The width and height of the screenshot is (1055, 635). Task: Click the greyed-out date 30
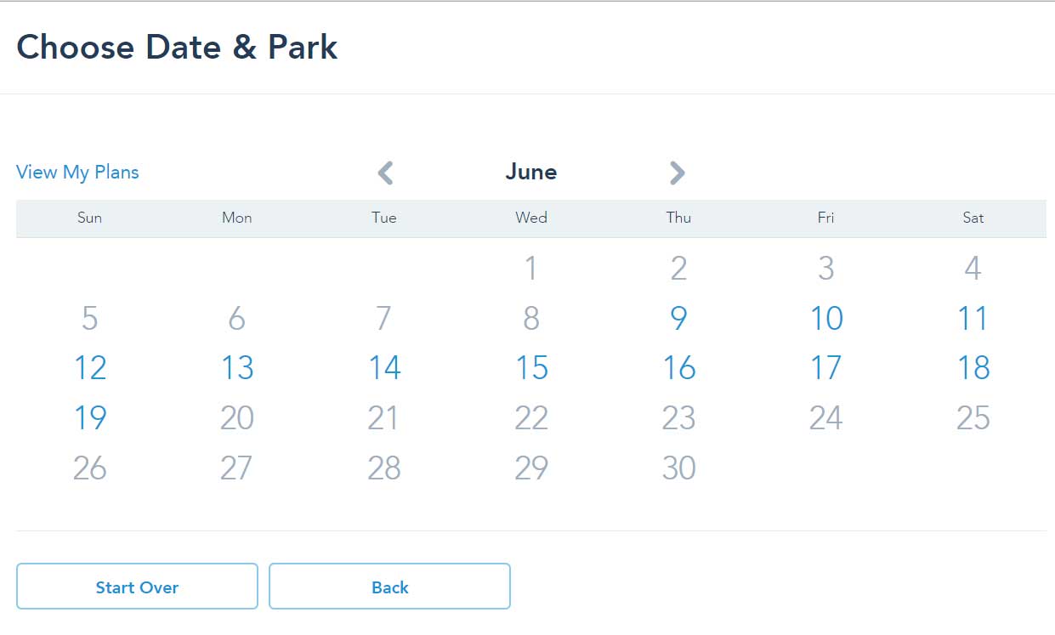(x=678, y=468)
